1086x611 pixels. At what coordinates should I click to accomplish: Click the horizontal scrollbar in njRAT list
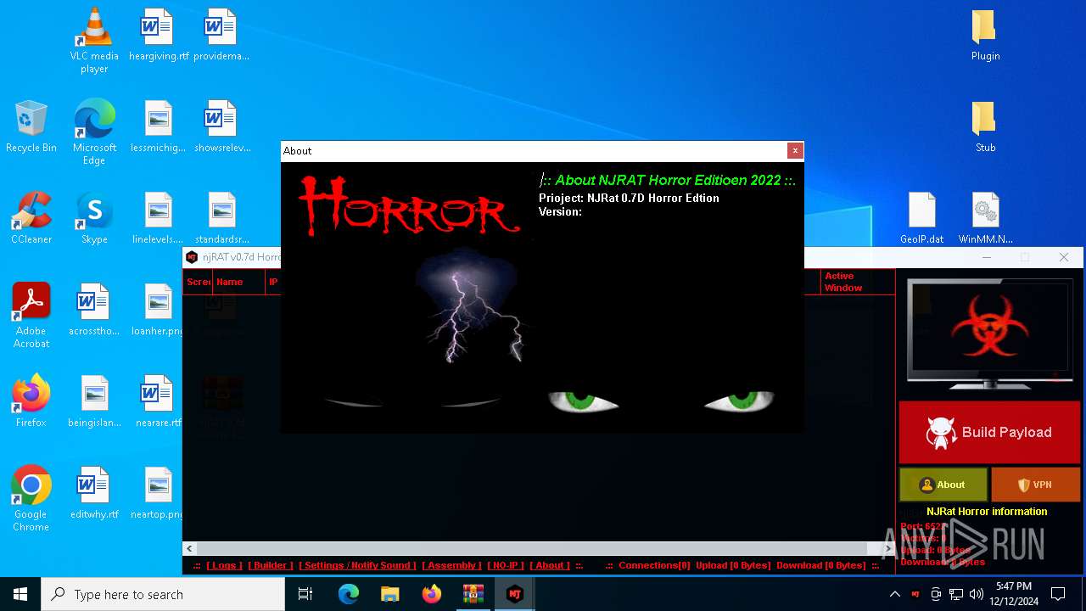[532, 549]
